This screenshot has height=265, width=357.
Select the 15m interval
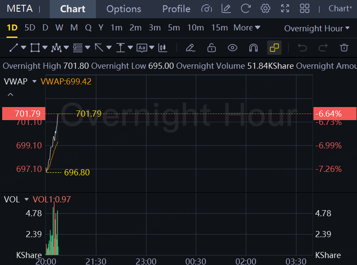pyautogui.click(x=220, y=28)
